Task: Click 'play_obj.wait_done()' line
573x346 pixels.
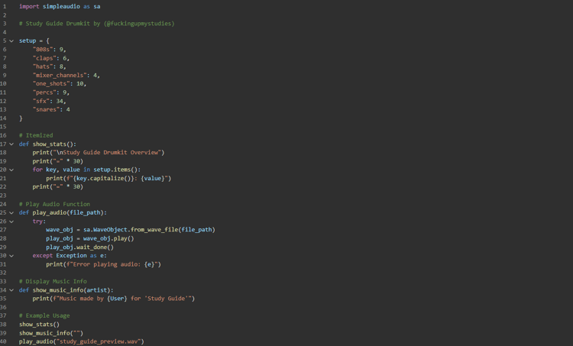Action: click(79, 247)
